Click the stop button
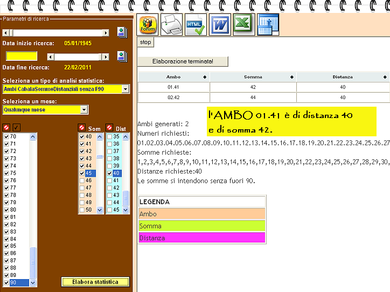 pyautogui.click(x=145, y=42)
